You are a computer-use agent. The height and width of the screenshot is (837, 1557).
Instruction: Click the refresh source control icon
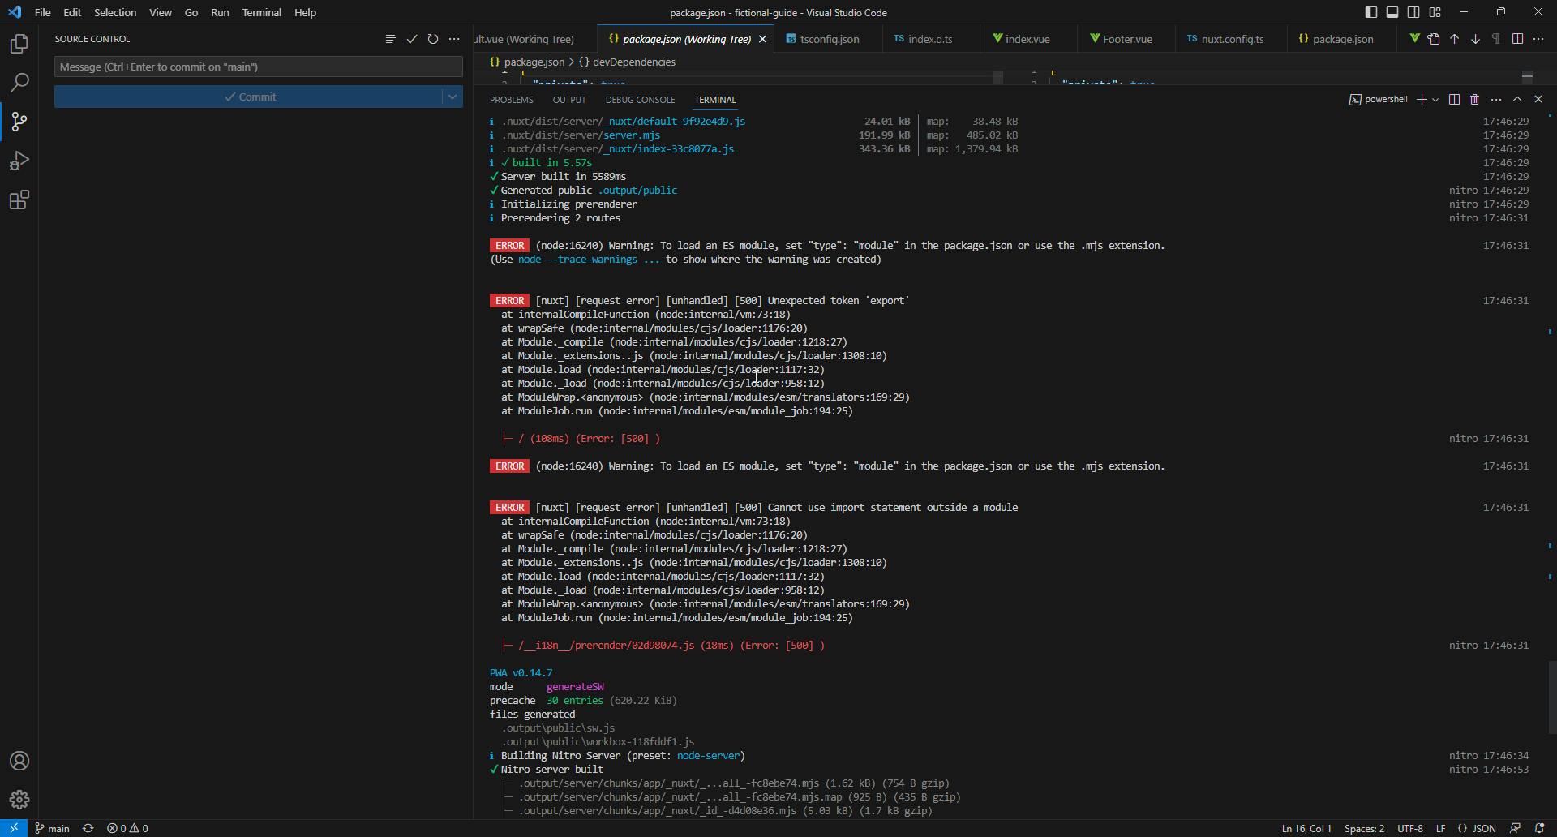coord(433,39)
